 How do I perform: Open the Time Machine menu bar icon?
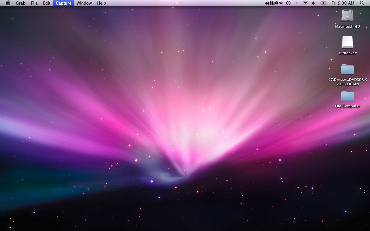click(x=288, y=3)
